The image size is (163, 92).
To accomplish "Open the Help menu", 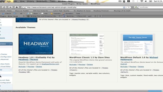I will (x=70, y=1).
